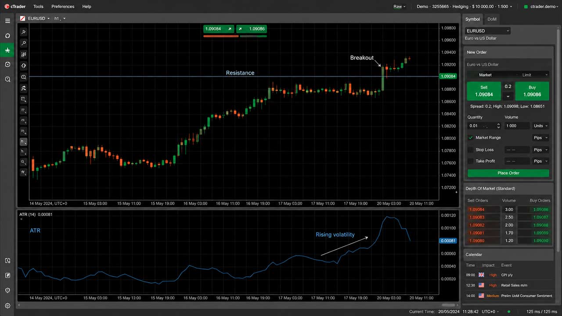Image resolution: width=562 pixels, height=316 pixels.
Task: Switch to the Symbol tab
Action: pos(472,19)
